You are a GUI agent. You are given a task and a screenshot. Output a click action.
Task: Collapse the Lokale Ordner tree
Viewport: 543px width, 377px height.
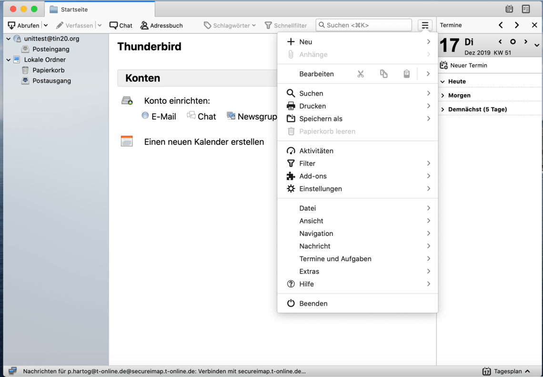[x=9, y=60]
